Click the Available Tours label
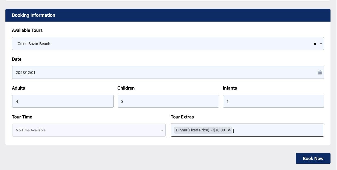 click(27, 30)
